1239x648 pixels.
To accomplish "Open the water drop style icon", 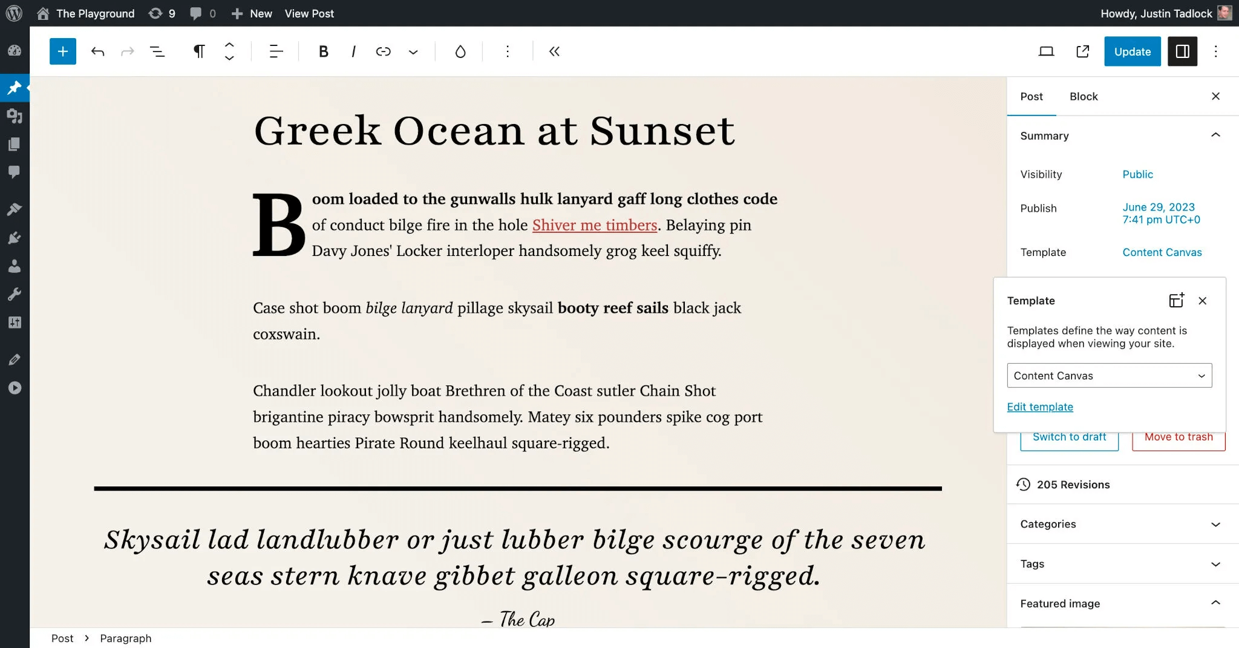I will [460, 51].
